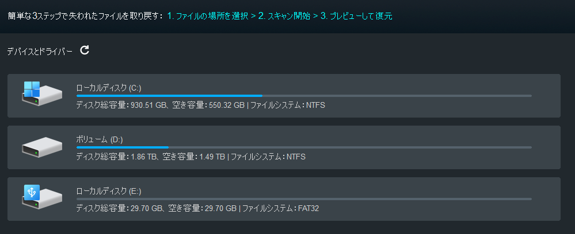Click the D: drive NTFS file system text

pyautogui.click(x=296, y=157)
